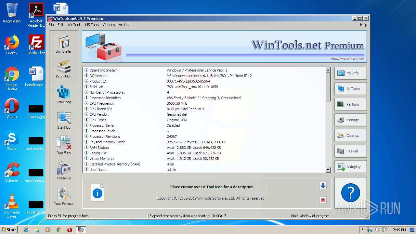
Task: Click the taskbar clock showing 7:49 PM
Action: [399, 230]
